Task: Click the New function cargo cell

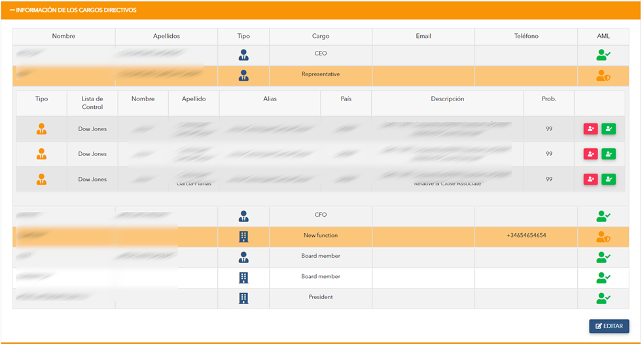Action: [x=321, y=236]
